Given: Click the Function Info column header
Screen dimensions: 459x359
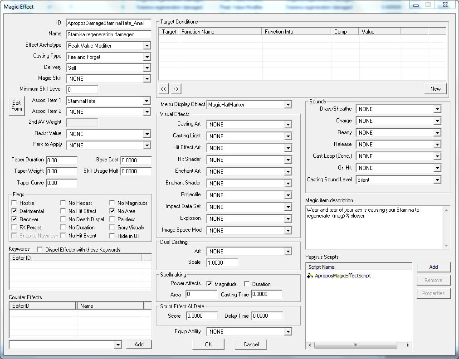Looking at the screenshot, I should [x=297, y=32].
